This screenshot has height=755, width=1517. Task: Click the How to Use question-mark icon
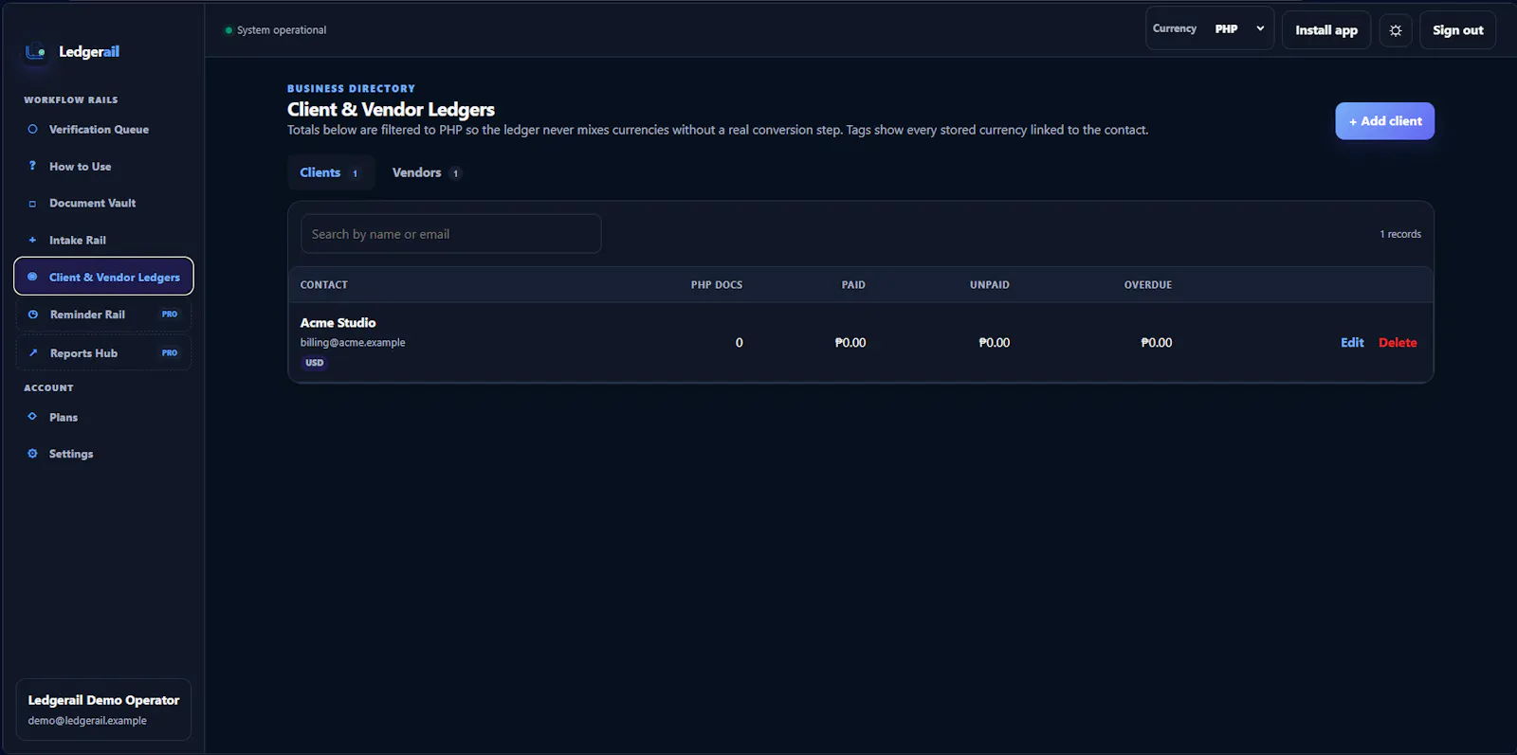pyautogui.click(x=32, y=166)
